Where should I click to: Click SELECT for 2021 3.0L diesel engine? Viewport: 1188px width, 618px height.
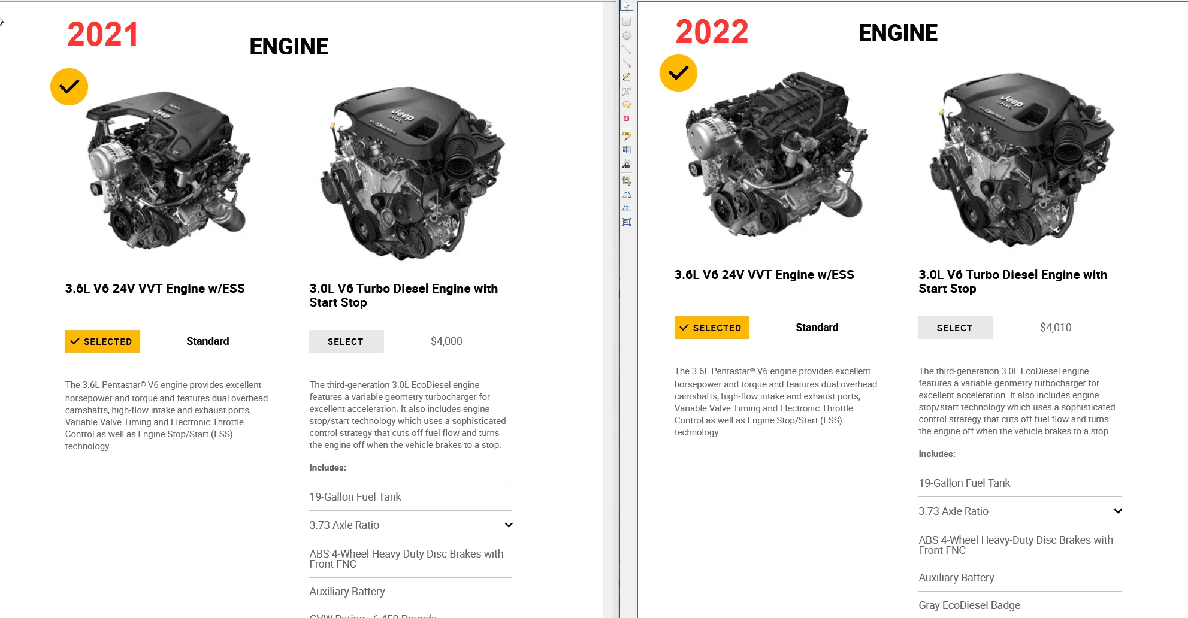pos(346,341)
